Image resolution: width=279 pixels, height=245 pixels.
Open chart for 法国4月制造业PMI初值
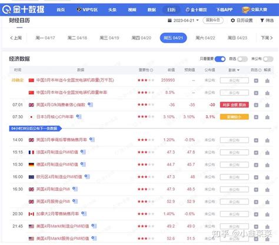point(267,153)
